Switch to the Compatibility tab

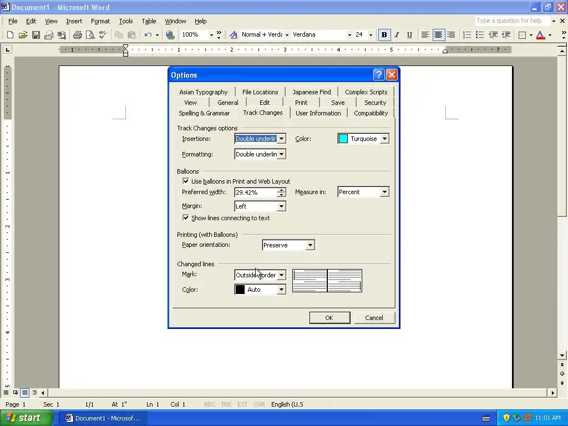pos(371,113)
